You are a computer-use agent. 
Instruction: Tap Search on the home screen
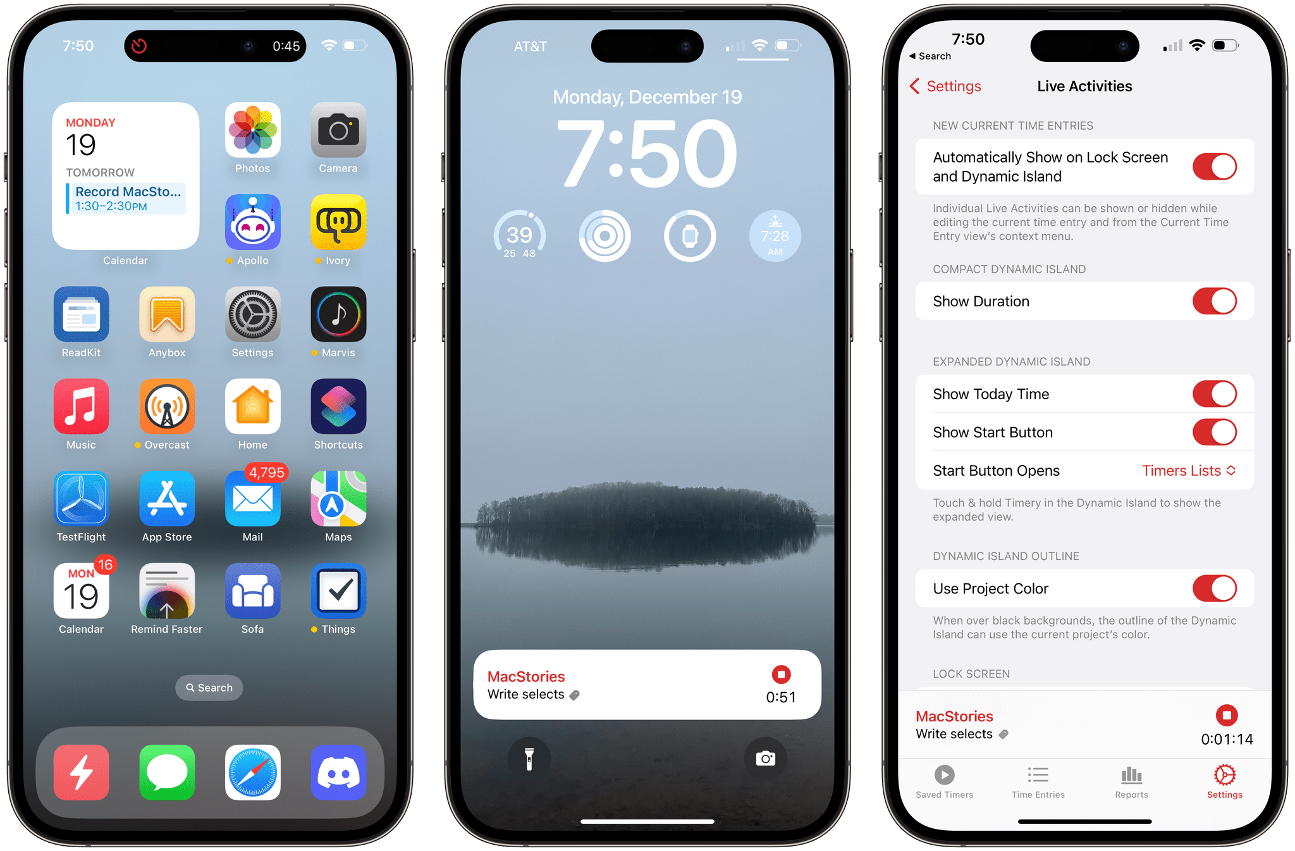(x=211, y=686)
